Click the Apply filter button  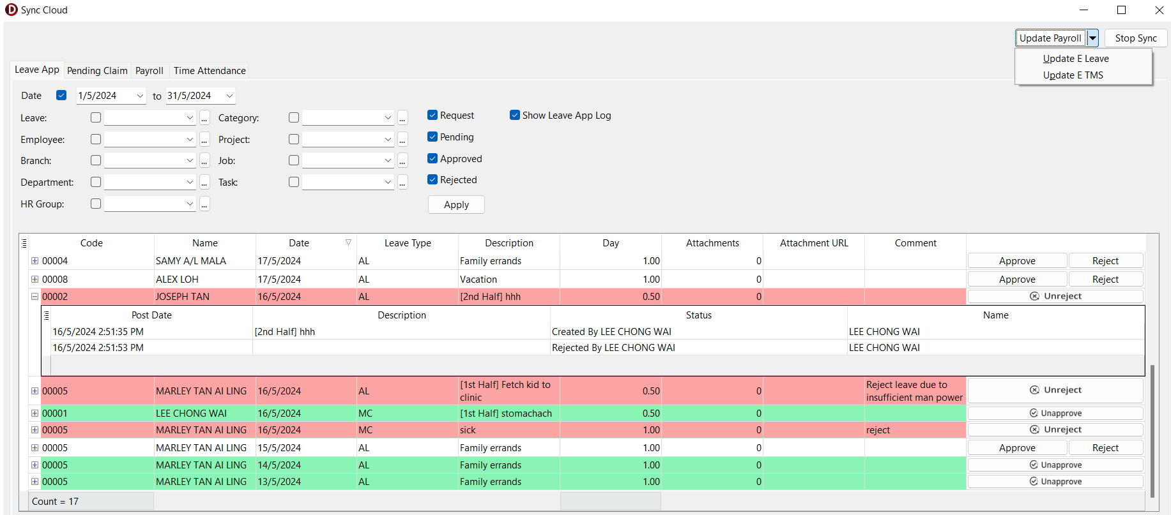click(x=456, y=205)
